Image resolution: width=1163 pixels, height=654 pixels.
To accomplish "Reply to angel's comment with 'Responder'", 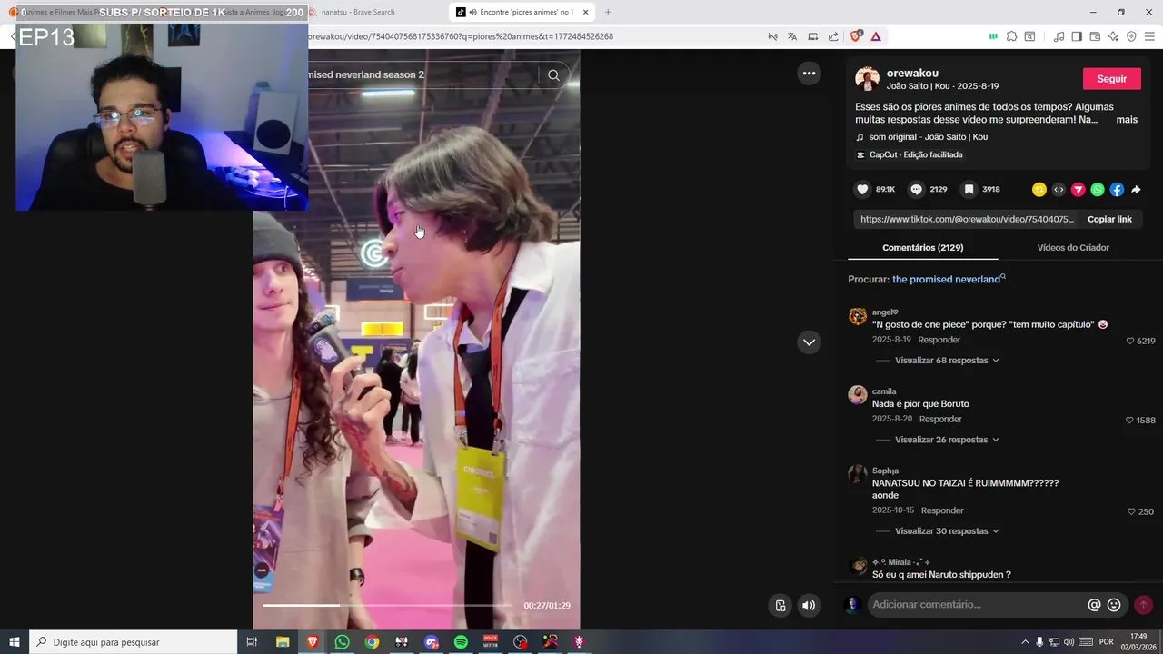I will [x=939, y=340].
